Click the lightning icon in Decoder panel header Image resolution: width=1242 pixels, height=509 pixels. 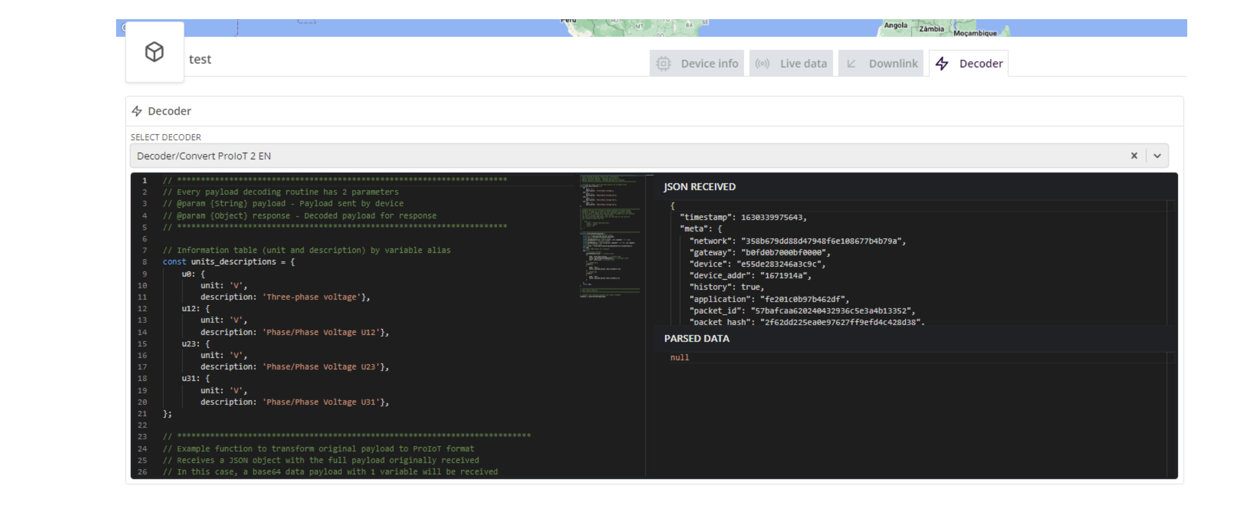[137, 111]
